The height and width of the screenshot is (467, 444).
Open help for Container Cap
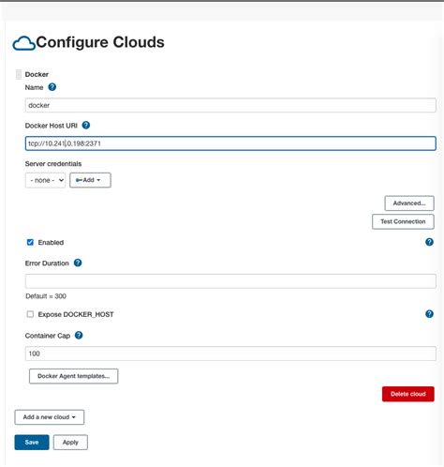click(79, 336)
